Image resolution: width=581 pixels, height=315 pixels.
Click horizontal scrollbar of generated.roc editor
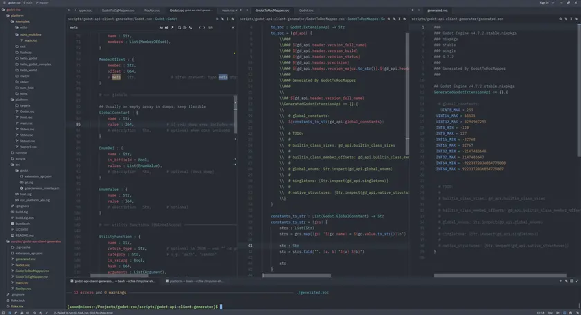click(x=500, y=276)
